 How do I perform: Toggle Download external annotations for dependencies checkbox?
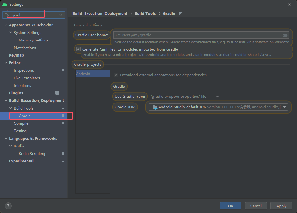tap(116, 75)
